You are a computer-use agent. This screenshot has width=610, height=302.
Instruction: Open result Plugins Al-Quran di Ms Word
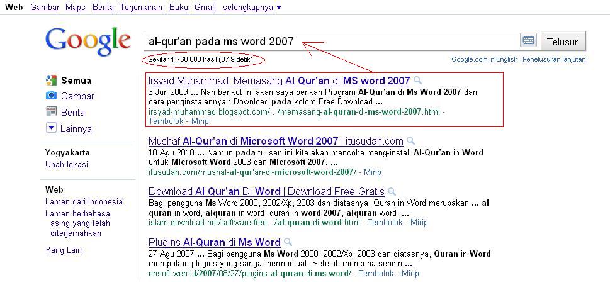tap(215, 242)
